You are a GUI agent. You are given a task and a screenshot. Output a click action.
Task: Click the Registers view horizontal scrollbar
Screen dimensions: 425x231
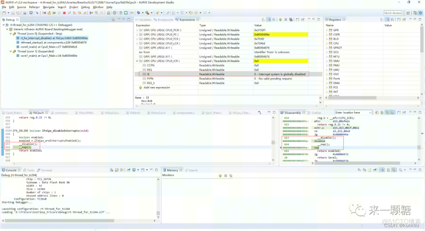tap(352, 97)
